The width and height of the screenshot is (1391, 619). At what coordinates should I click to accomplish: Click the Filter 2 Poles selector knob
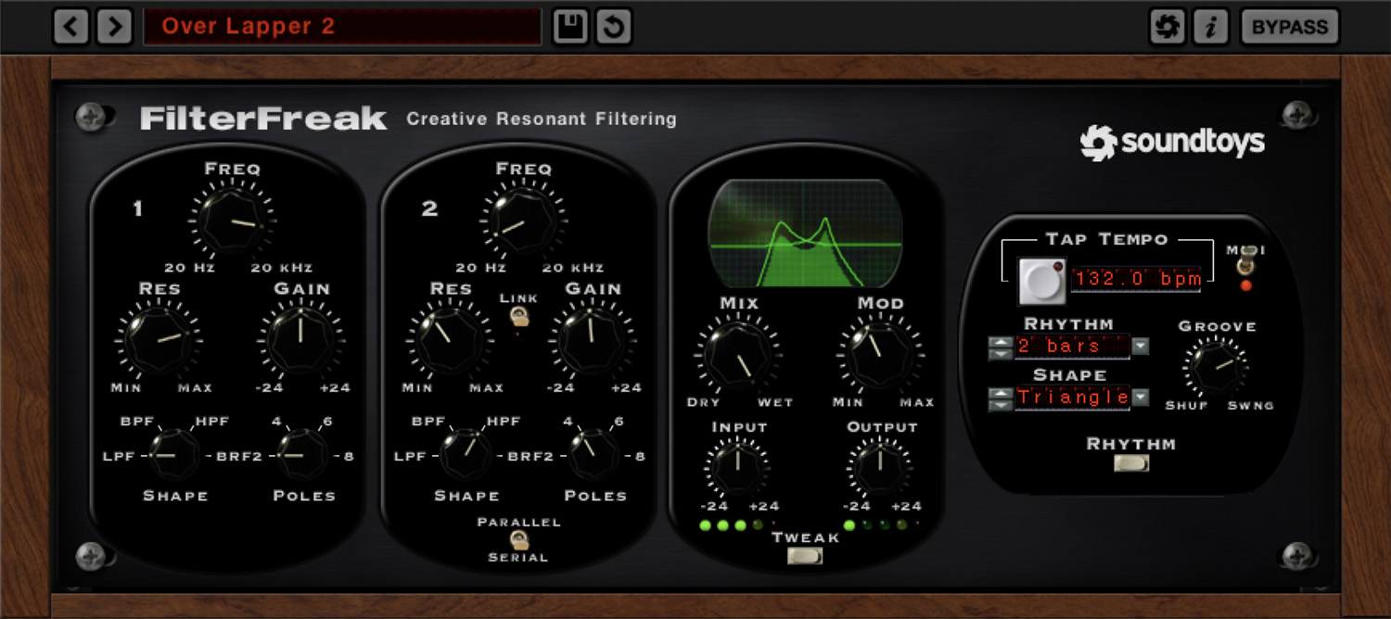594,455
